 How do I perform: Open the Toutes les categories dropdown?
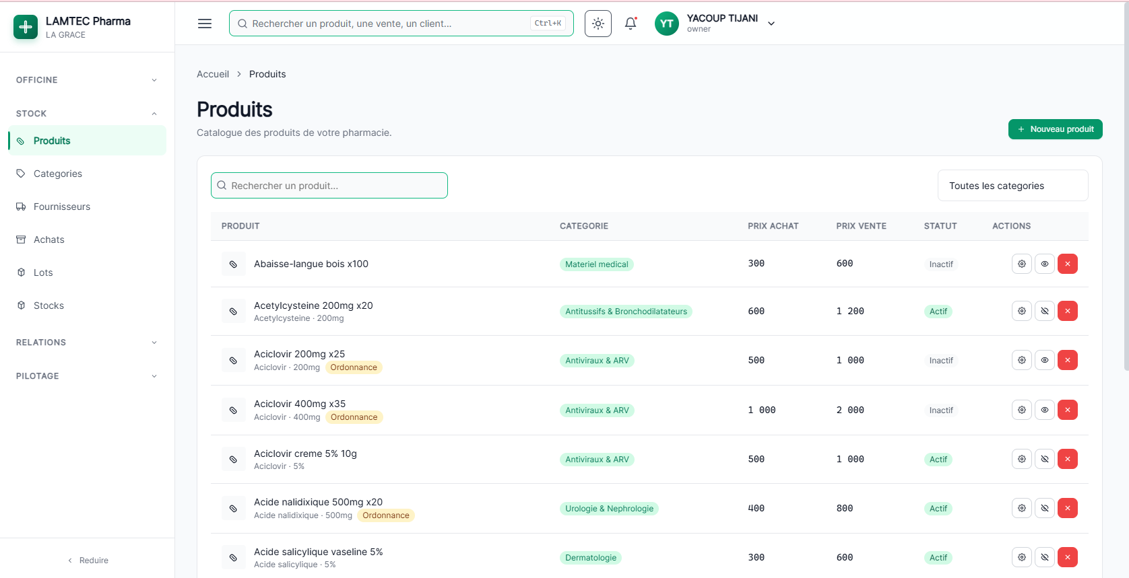coord(1013,186)
